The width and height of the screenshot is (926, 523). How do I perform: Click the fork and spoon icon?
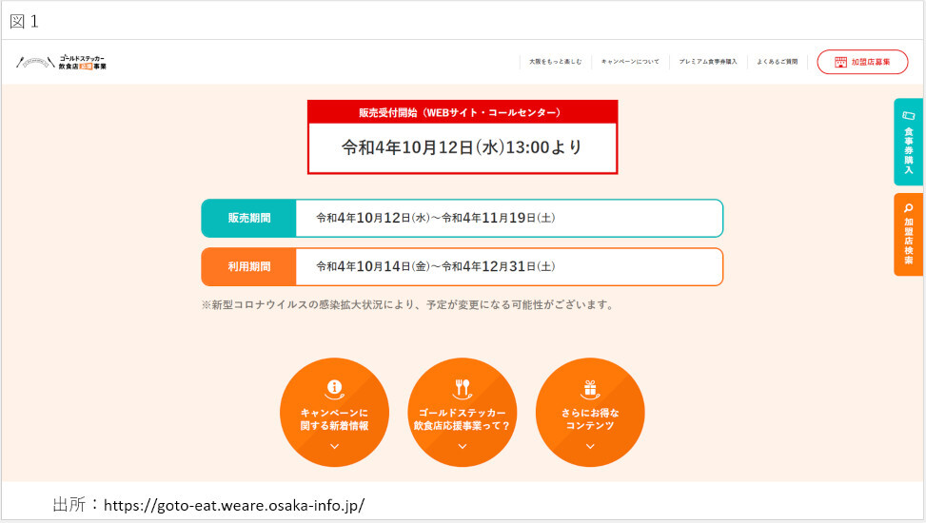tap(463, 387)
